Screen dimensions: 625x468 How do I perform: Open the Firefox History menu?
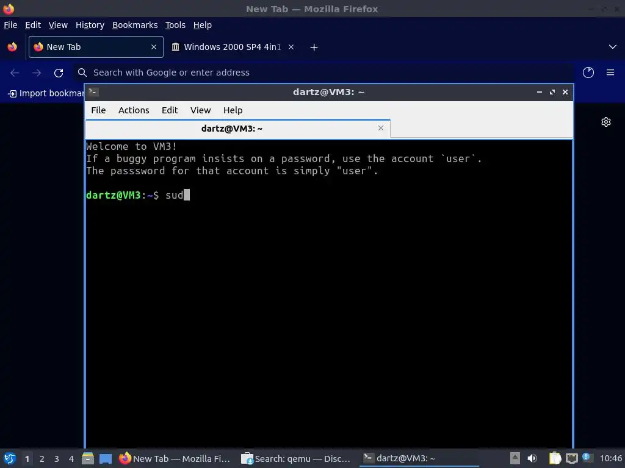pyautogui.click(x=90, y=25)
